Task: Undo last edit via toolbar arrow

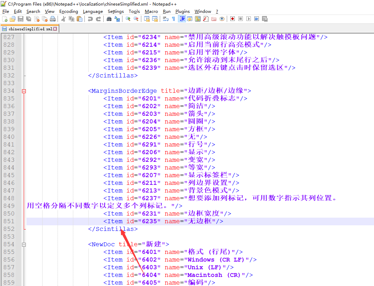Action: tap(90, 19)
